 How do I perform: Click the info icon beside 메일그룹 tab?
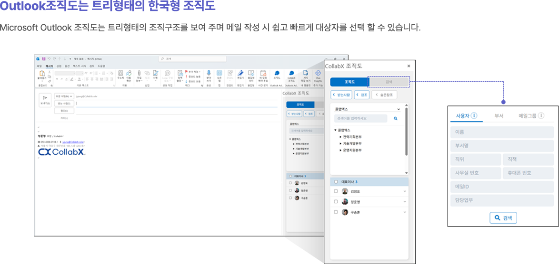(x=541, y=115)
